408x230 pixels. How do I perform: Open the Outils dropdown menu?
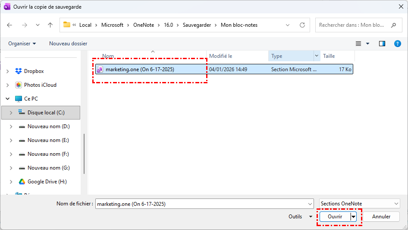pos(301,217)
